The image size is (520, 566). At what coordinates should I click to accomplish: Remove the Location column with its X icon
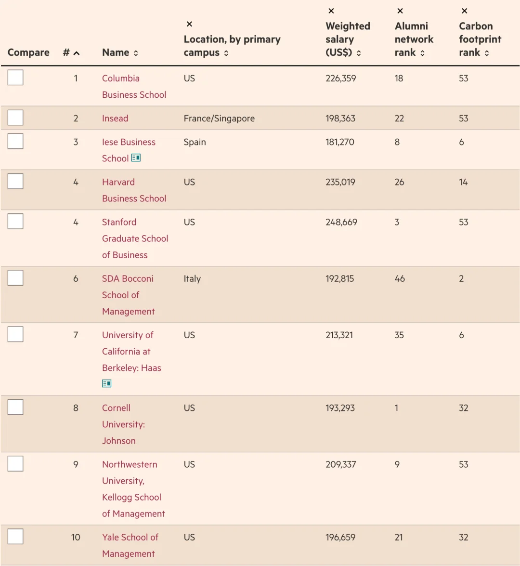click(x=189, y=24)
